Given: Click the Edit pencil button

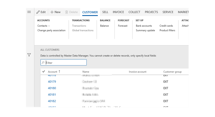Looking at the screenshot, I should click(41, 12).
